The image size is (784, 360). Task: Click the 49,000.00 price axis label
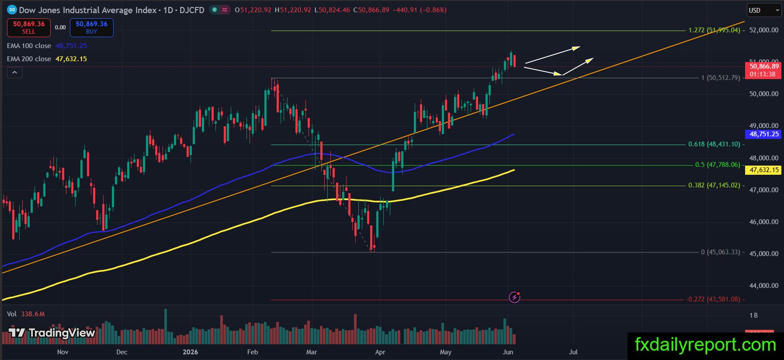point(764,126)
